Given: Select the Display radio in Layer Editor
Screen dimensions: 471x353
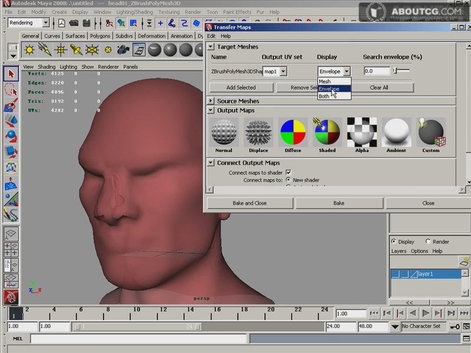Looking at the screenshot, I should point(393,242).
